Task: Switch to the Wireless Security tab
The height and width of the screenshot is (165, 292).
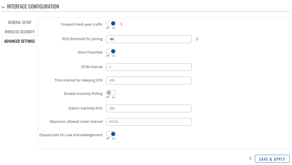Action: pos(19,32)
